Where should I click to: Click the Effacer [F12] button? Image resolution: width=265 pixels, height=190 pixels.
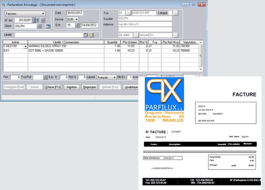(53, 87)
